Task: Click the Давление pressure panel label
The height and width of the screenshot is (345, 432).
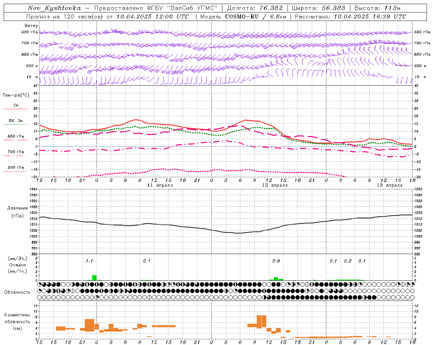Action: (x=18, y=208)
